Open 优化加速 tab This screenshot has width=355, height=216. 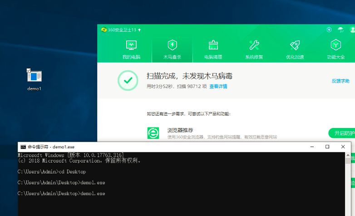[295, 50]
